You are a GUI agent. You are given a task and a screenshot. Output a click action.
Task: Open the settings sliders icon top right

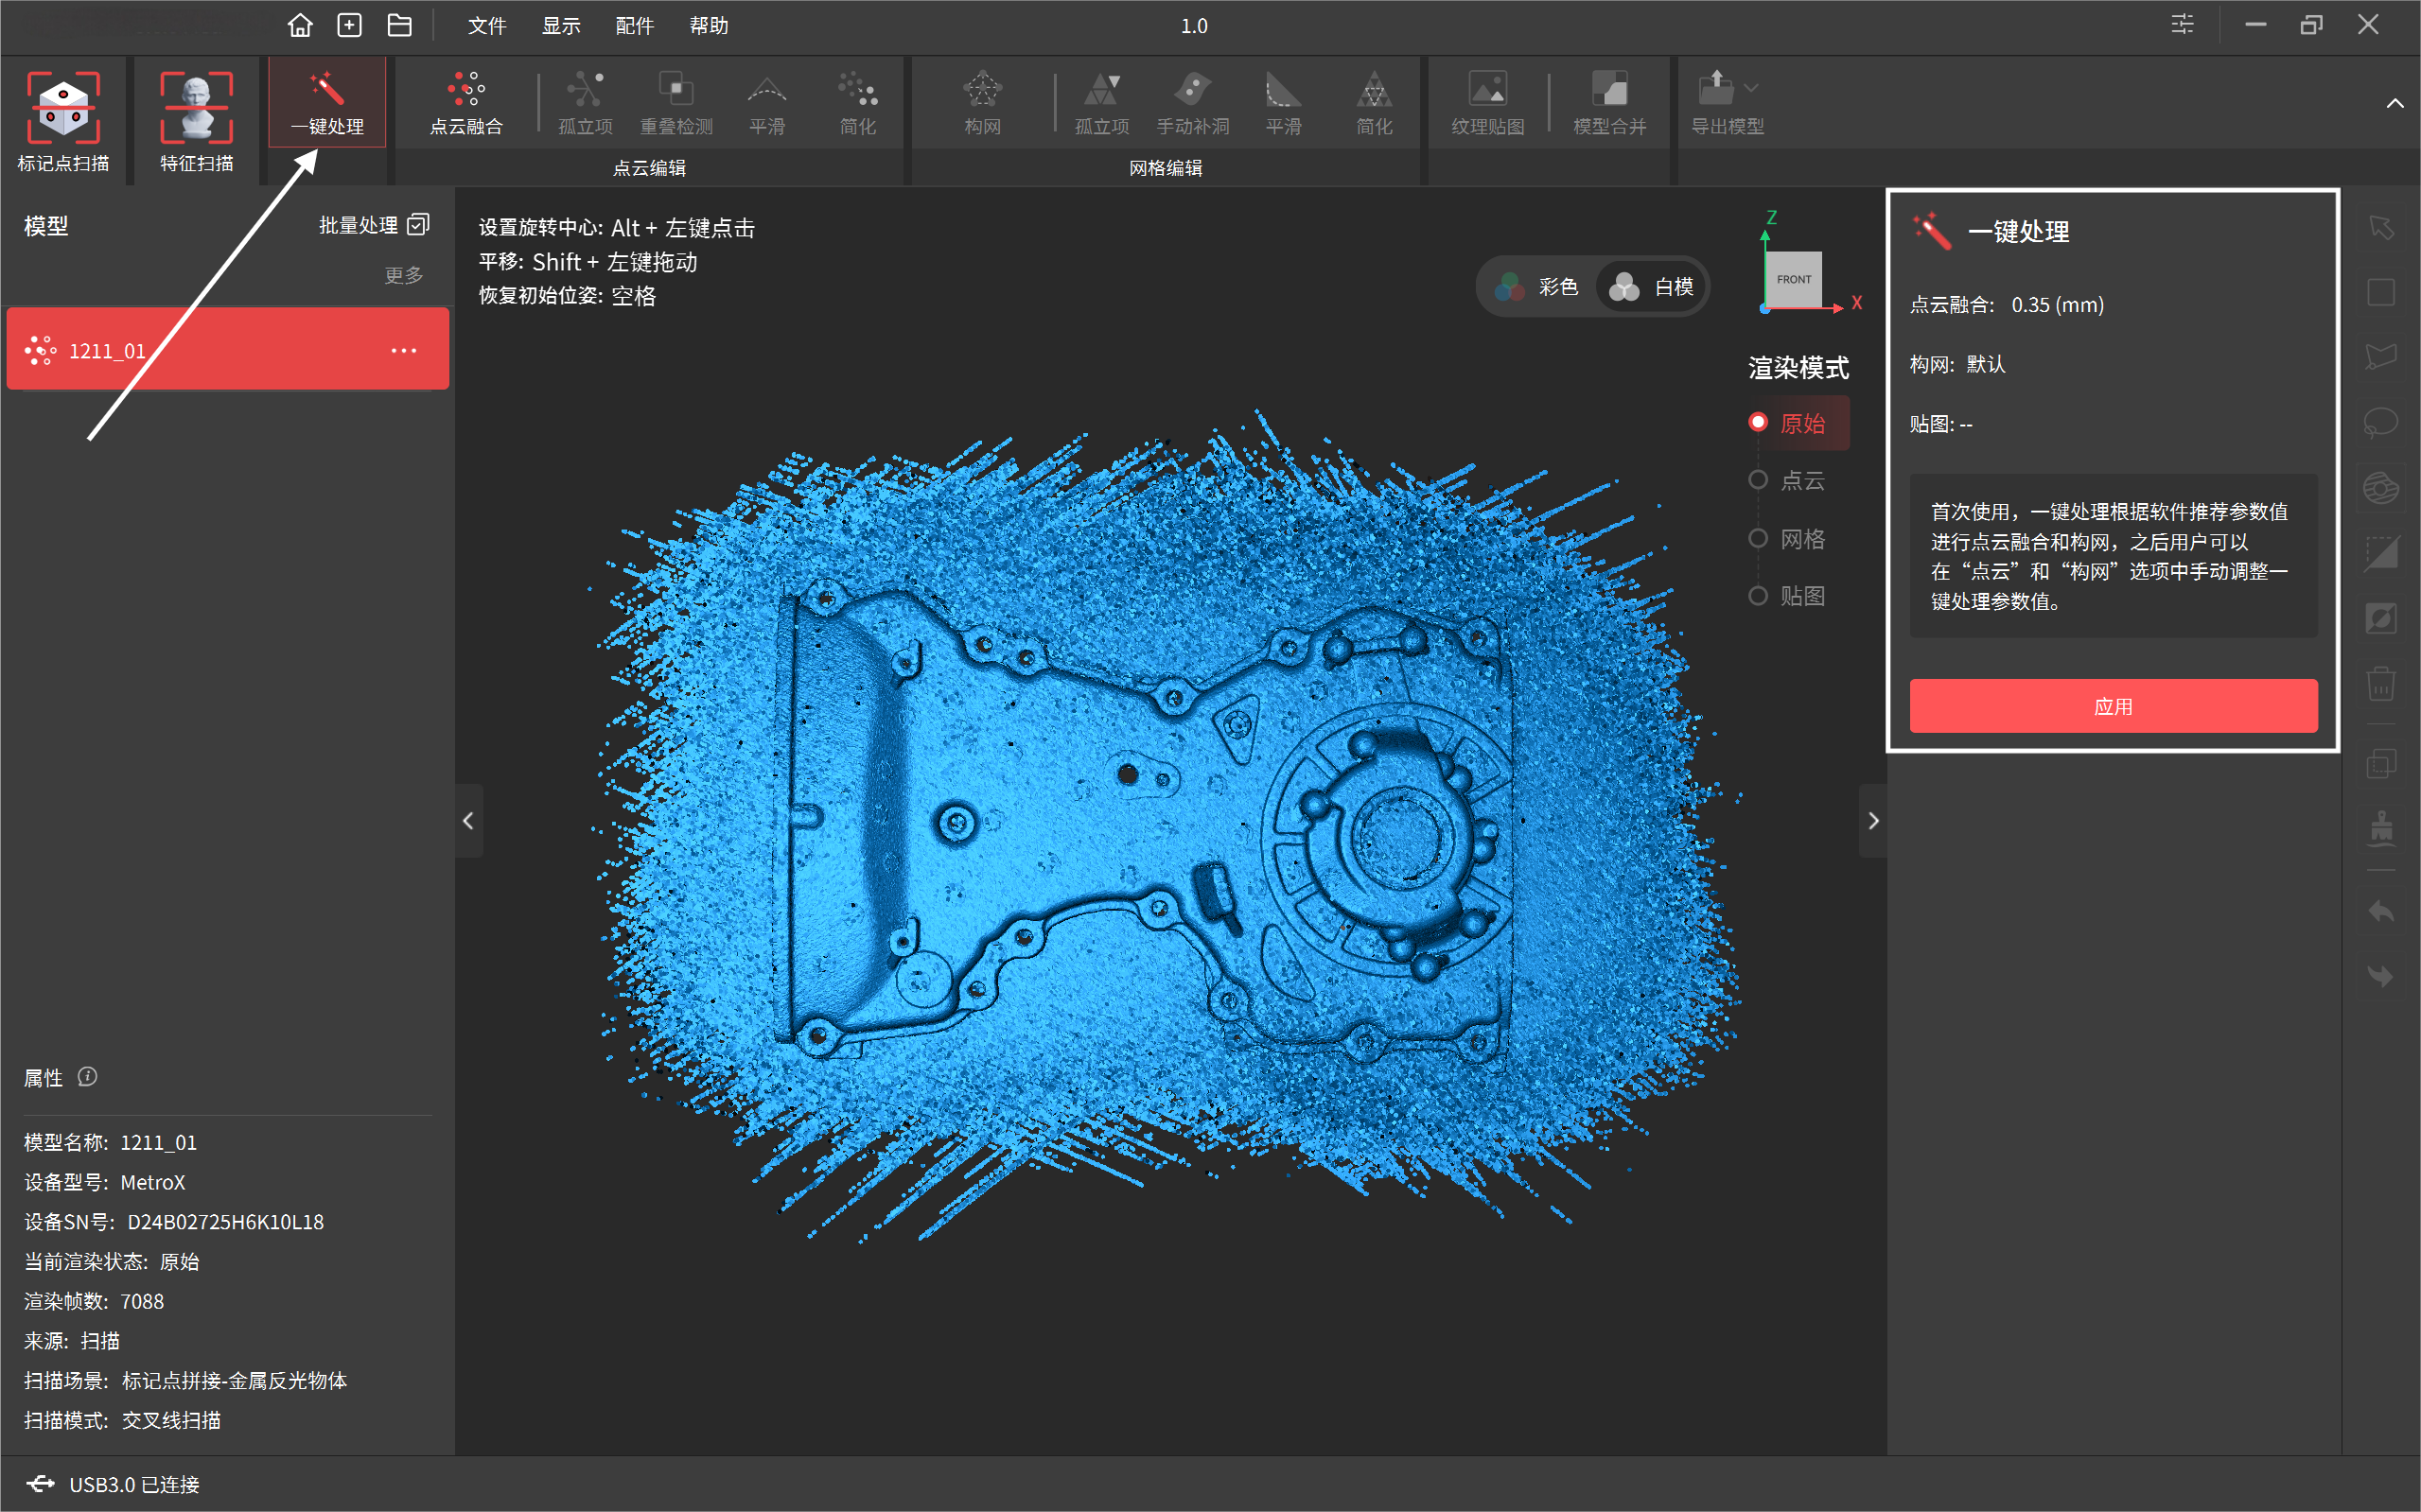pyautogui.click(x=2182, y=25)
